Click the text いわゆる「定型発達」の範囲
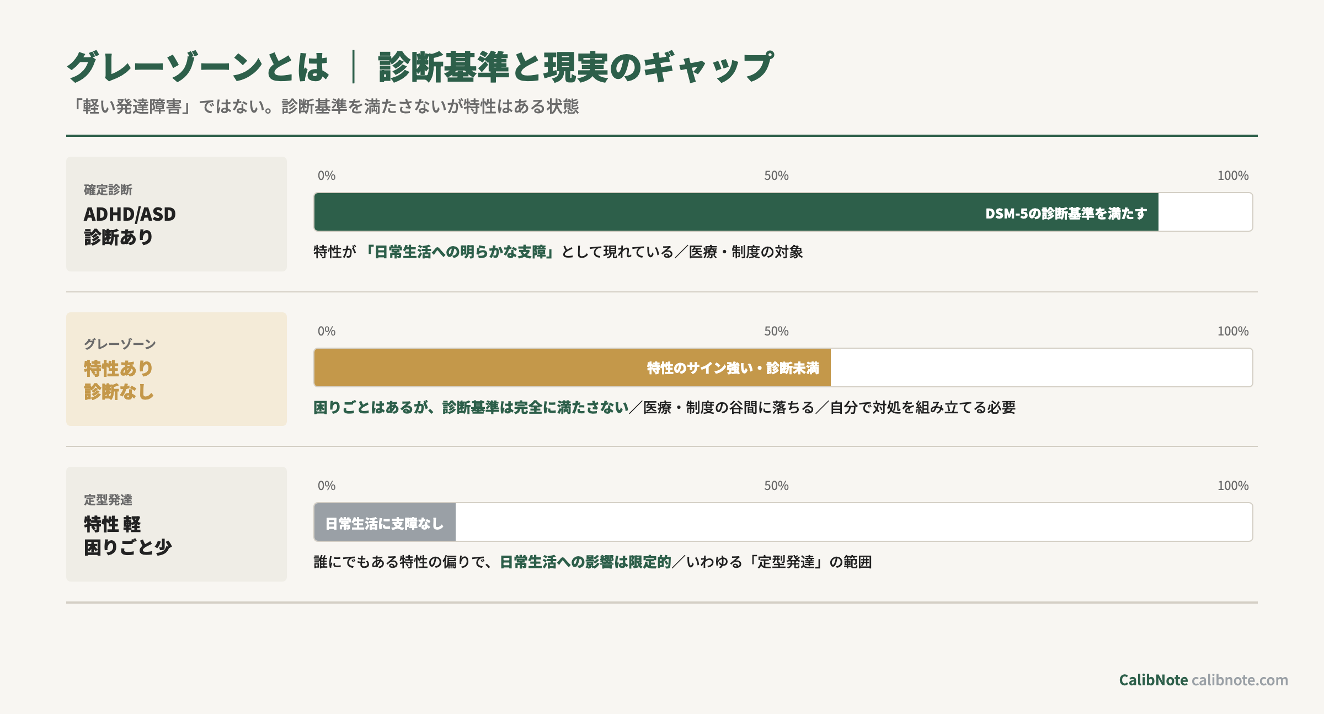Viewport: 1324px width, 714px height. pos(779,562)
